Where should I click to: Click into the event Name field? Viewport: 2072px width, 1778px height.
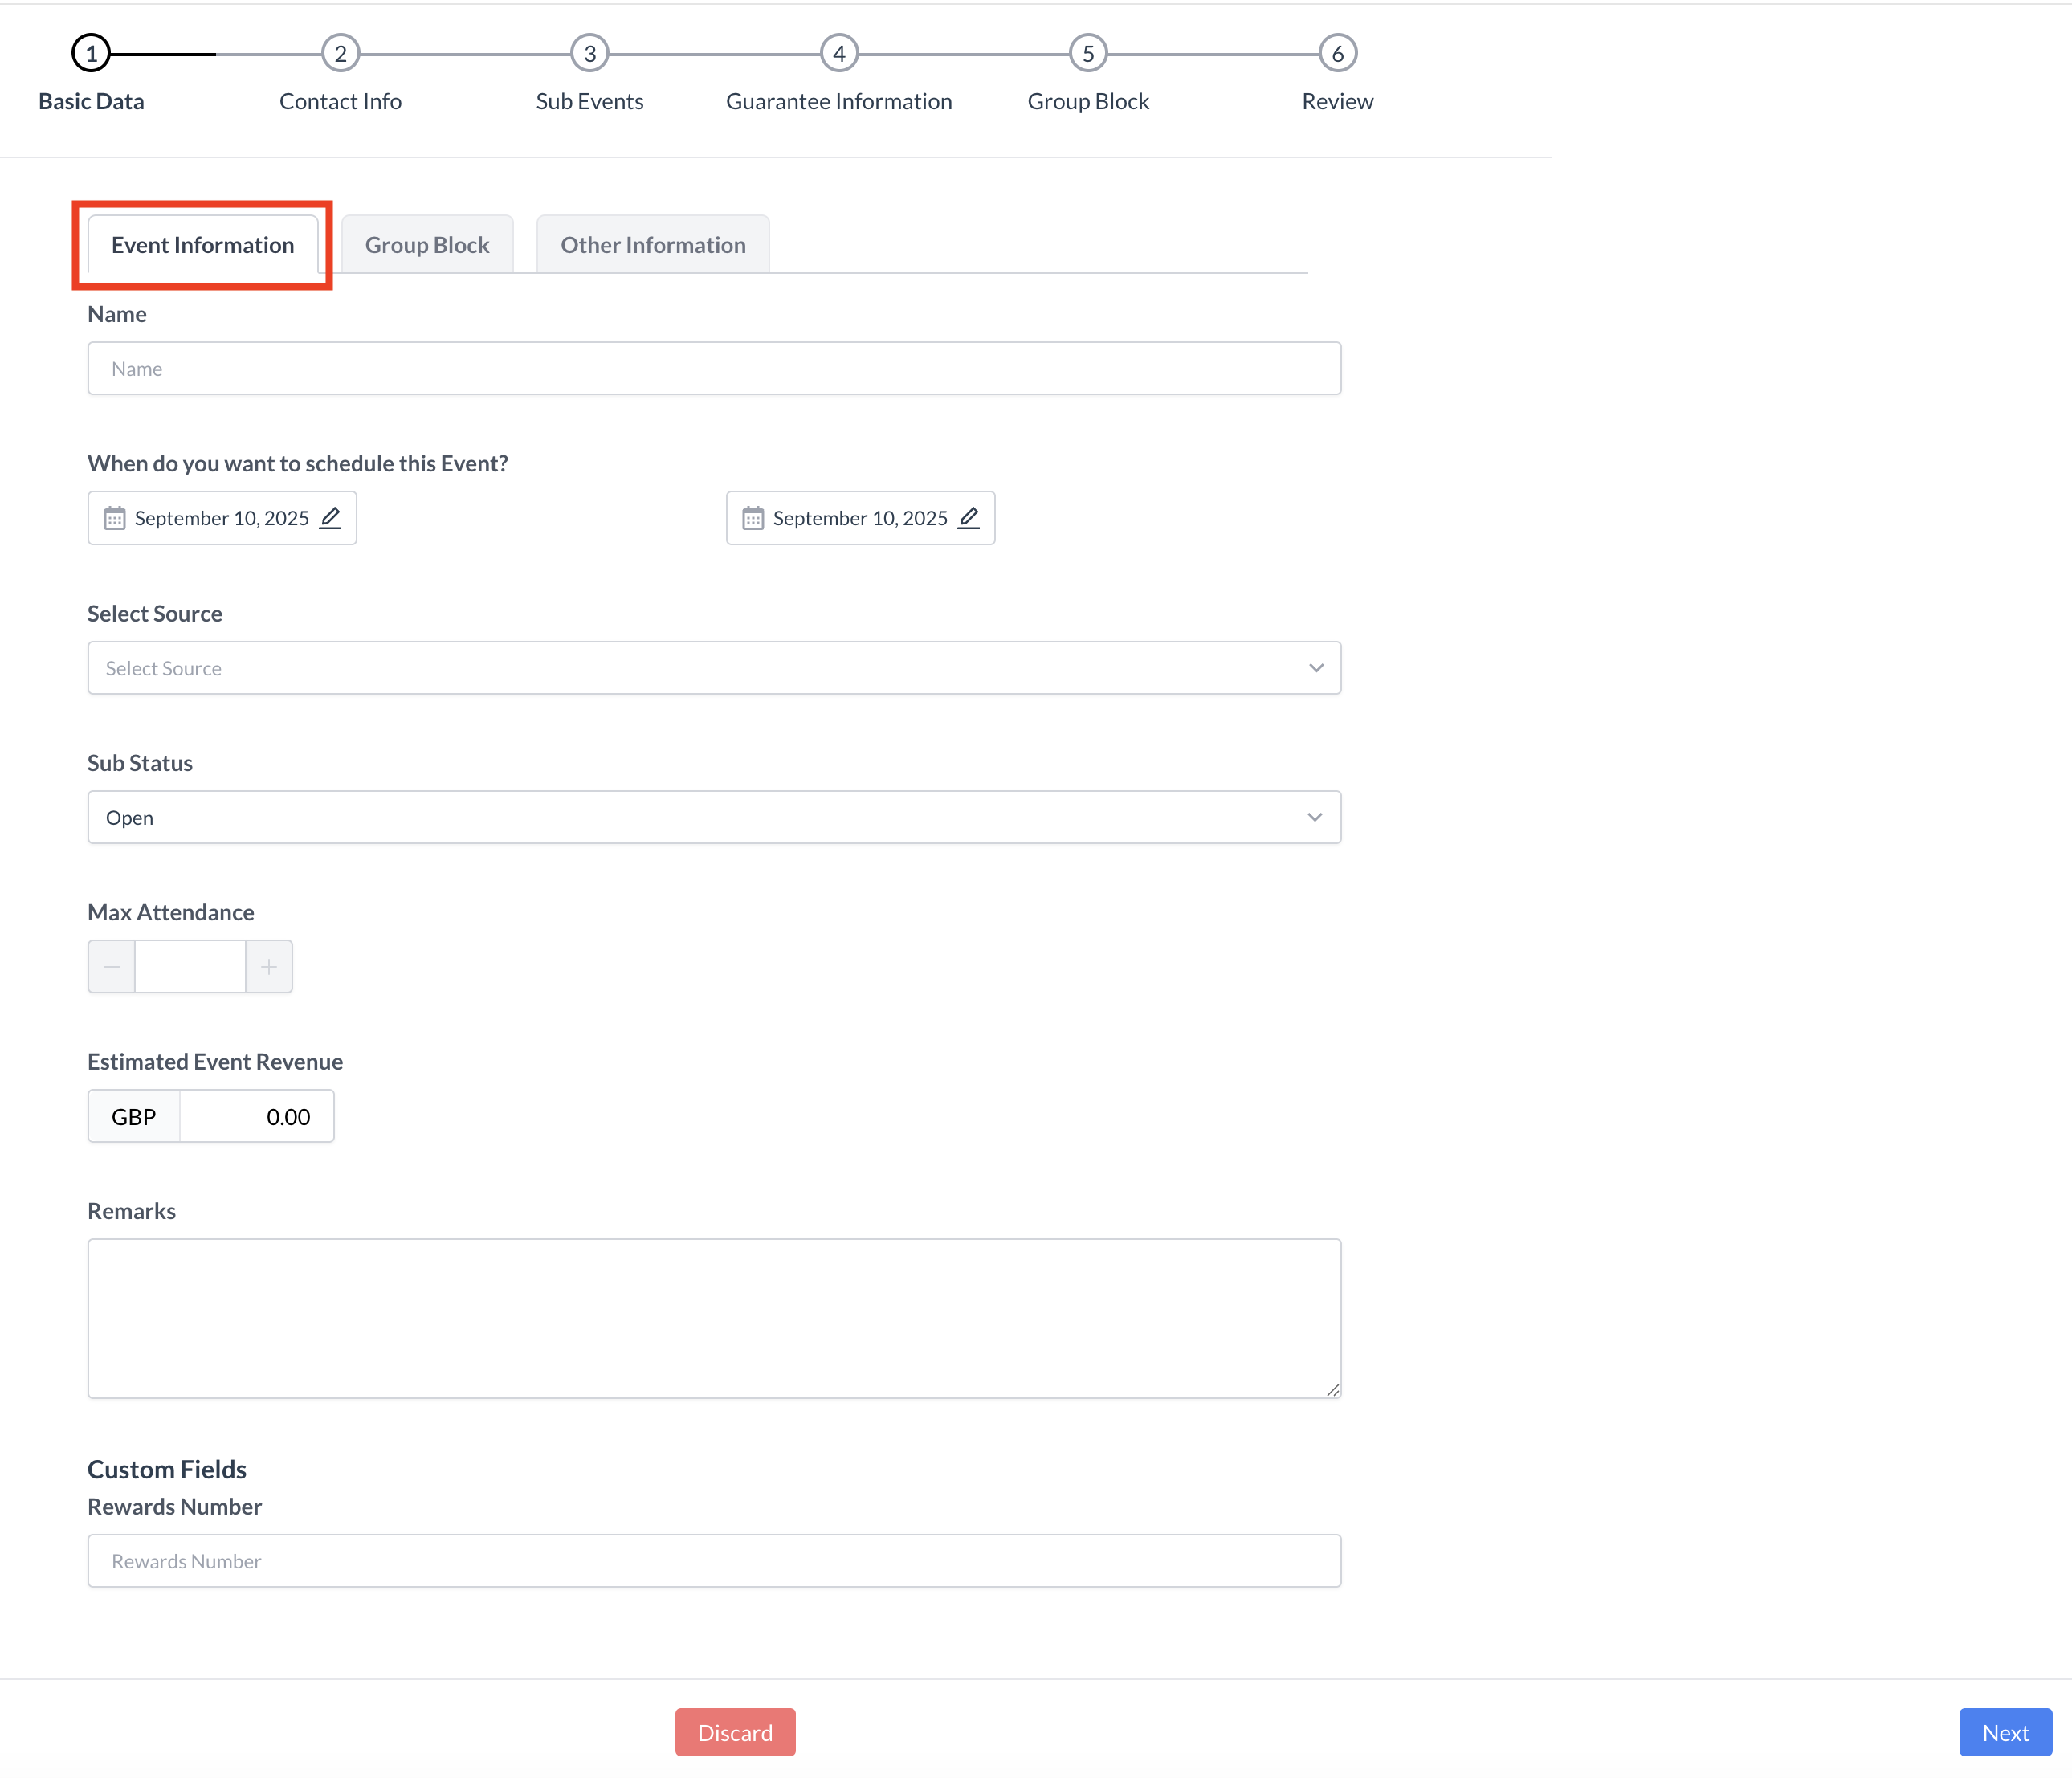(714, 369)
